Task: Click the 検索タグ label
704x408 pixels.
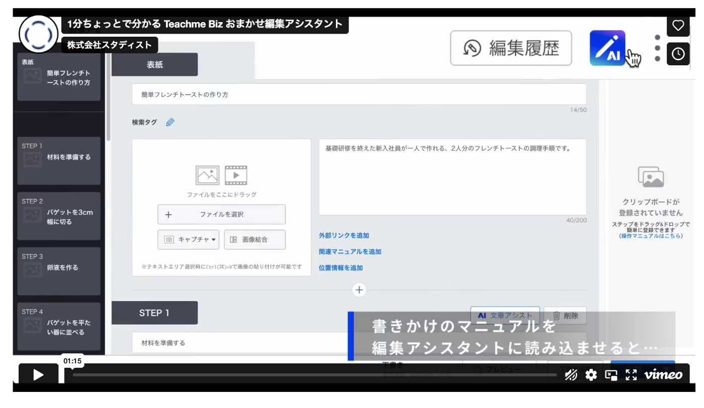Action: 144,122
